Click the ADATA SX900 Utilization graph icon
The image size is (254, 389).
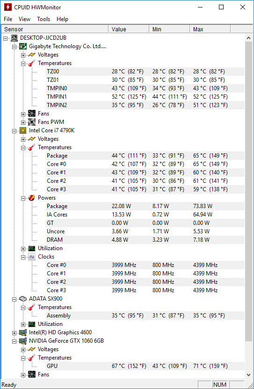point(32,324)
